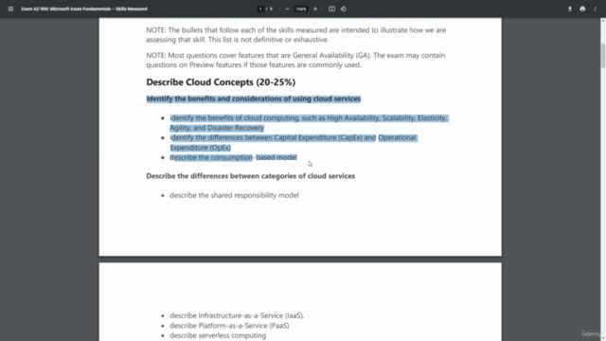Click "Expenditure (OpEx)" text line
The height and width of the screenshot is (341, 606).
click(x=200, y=148)
